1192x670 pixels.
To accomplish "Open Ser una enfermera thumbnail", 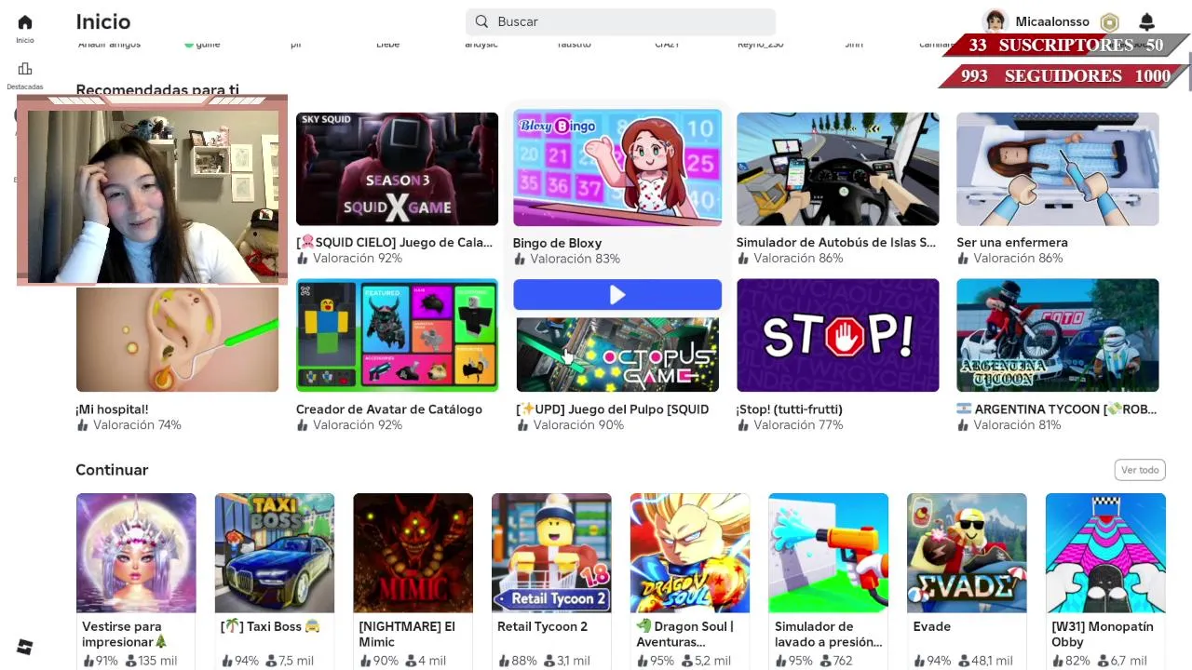I will click(1058, 168).
